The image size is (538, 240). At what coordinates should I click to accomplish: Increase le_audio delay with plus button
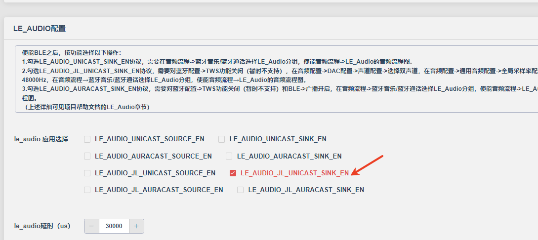136,226
